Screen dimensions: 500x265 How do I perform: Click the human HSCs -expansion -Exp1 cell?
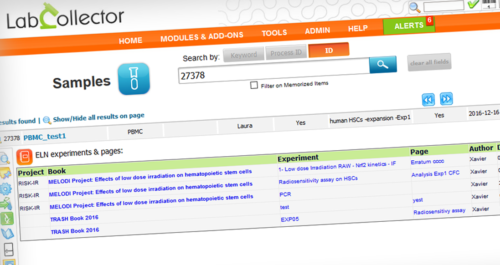370,119
